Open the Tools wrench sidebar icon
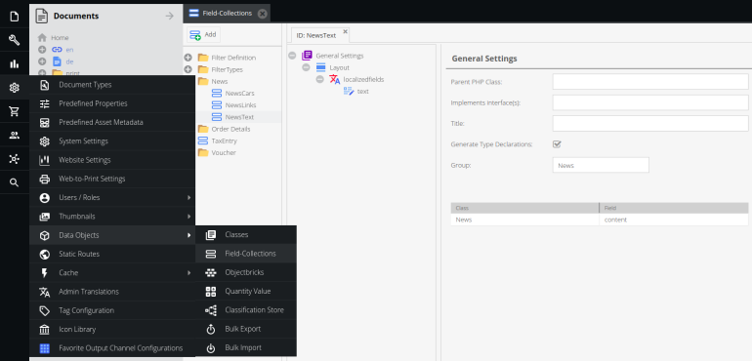 (x=15, y=40)
